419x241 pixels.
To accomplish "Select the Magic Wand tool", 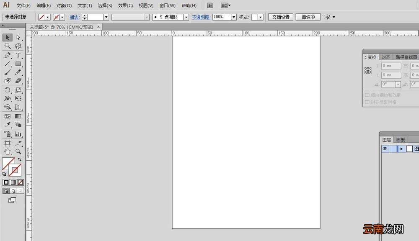I will point(8,46).
